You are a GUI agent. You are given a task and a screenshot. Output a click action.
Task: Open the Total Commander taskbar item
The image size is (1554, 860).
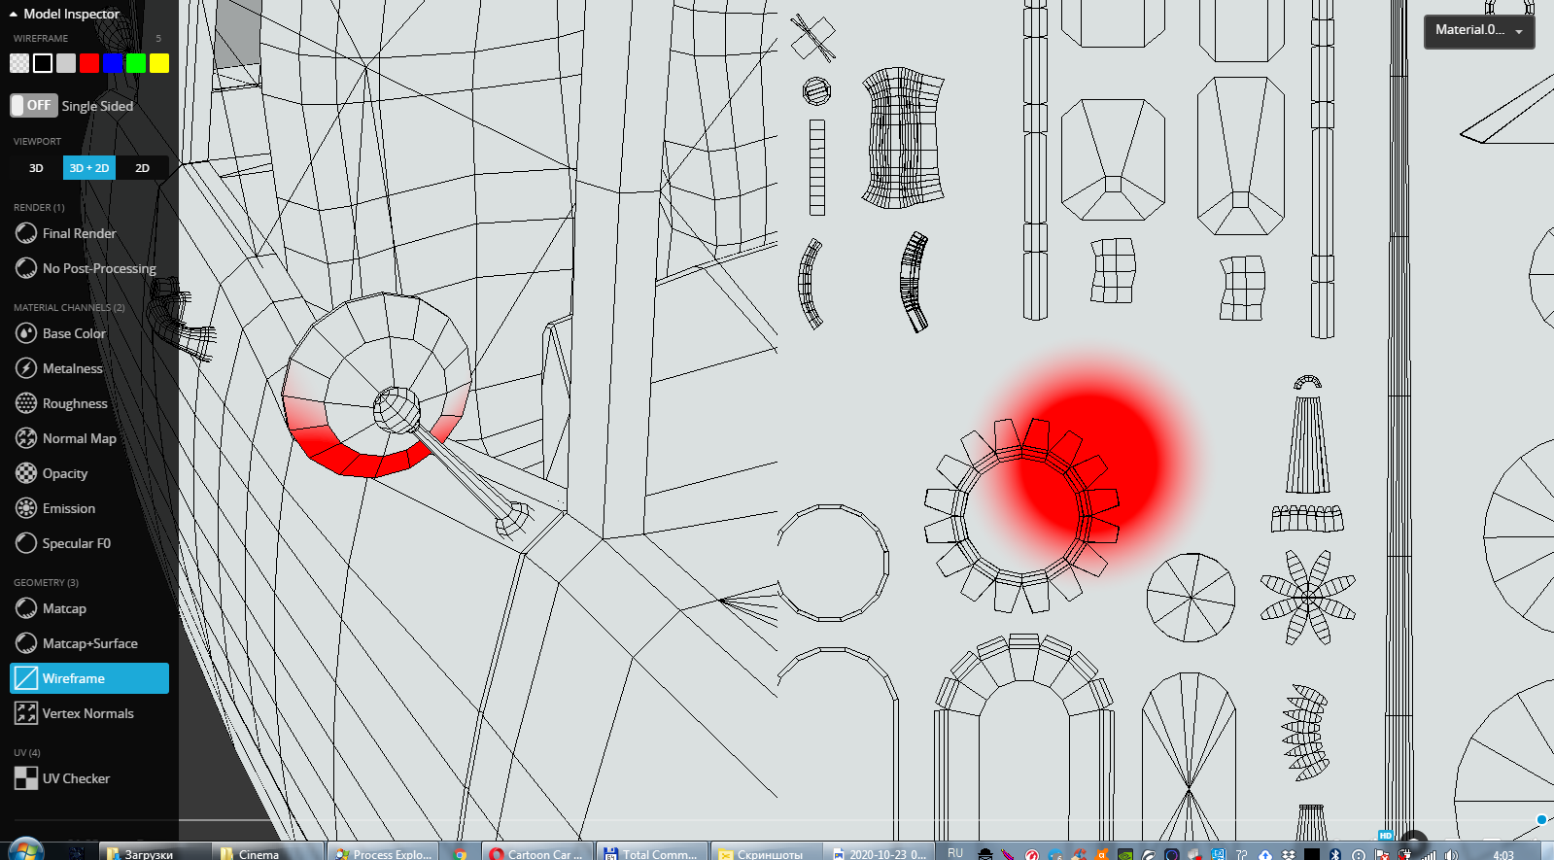pyautogui.click(x=651, y=853)
